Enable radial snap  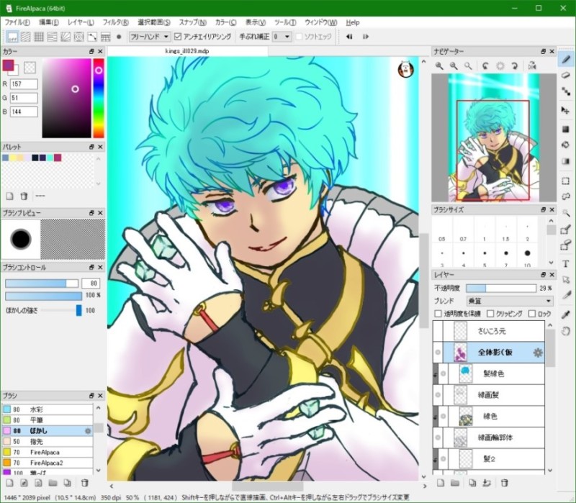[x=66, y=37]
